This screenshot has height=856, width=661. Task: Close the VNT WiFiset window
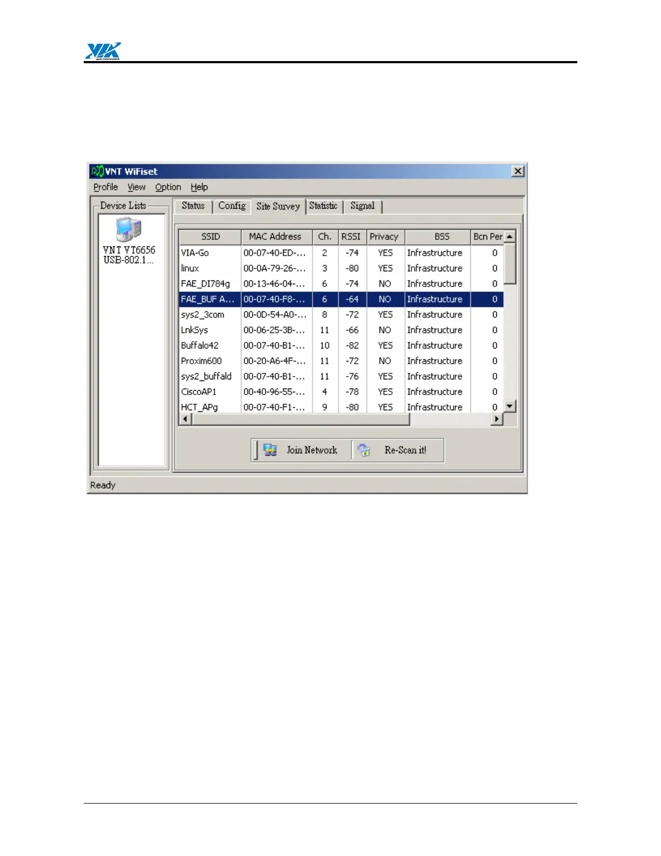[x=518, y=171]
